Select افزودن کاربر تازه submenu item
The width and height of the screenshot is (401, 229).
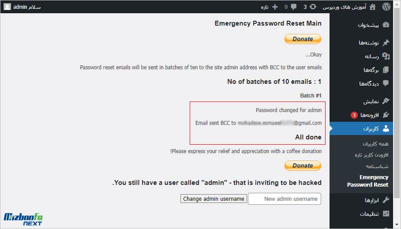click(x=371, y=155)
